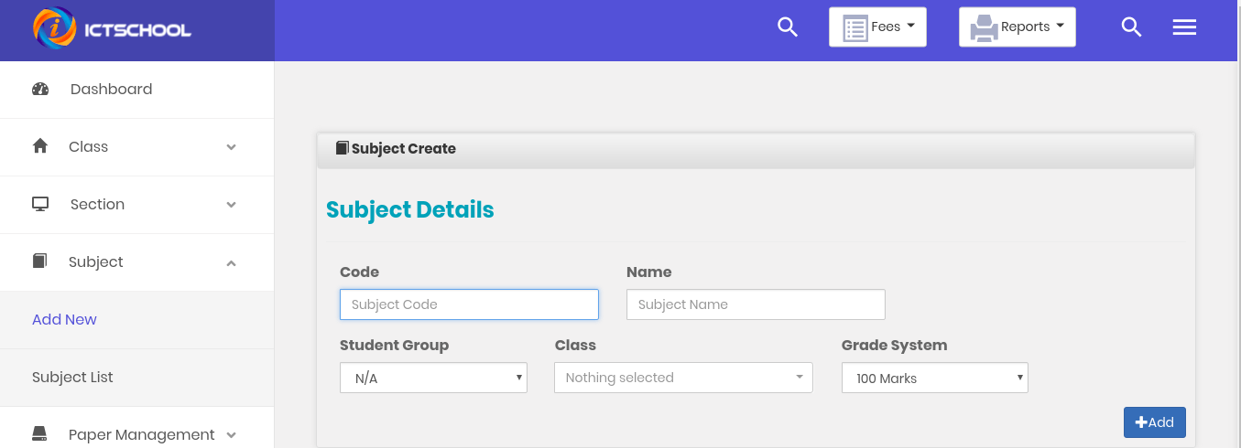Image resolution: width=1241 pixels, height=448 pixels.
Task: Open the Student Group select box
Action: (433, 379)
